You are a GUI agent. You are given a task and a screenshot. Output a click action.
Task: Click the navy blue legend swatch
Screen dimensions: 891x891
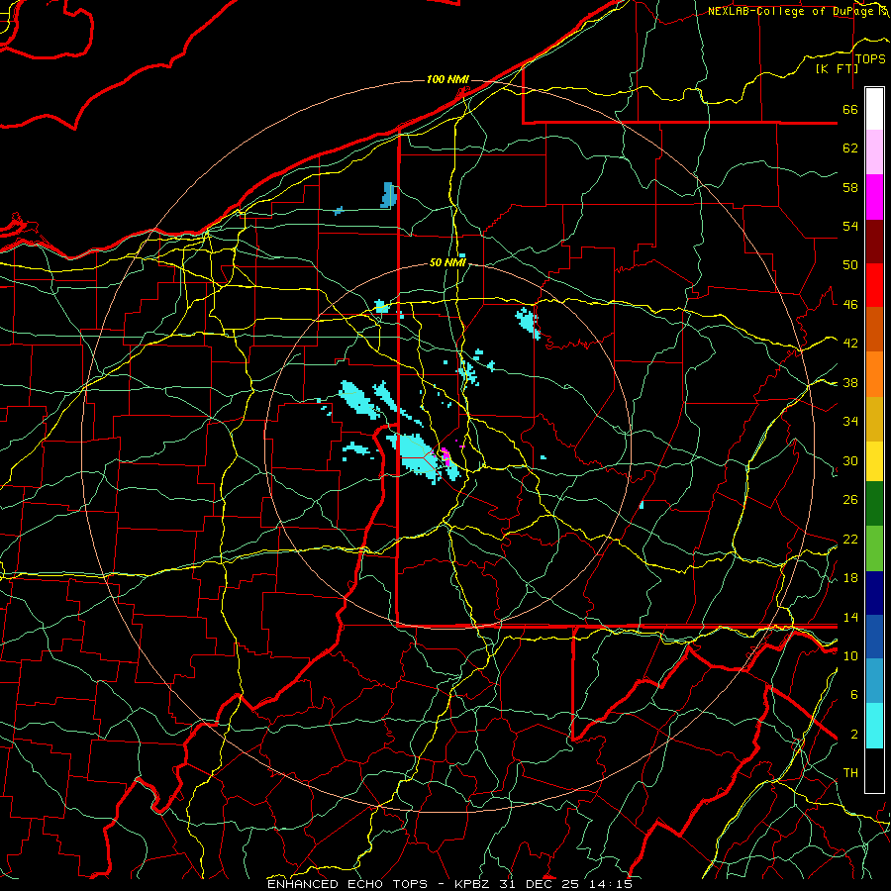click(874, 593)
